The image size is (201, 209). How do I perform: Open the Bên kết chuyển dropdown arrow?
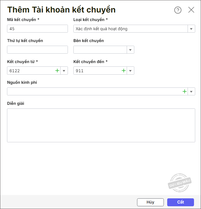click(x=130, y=50)
